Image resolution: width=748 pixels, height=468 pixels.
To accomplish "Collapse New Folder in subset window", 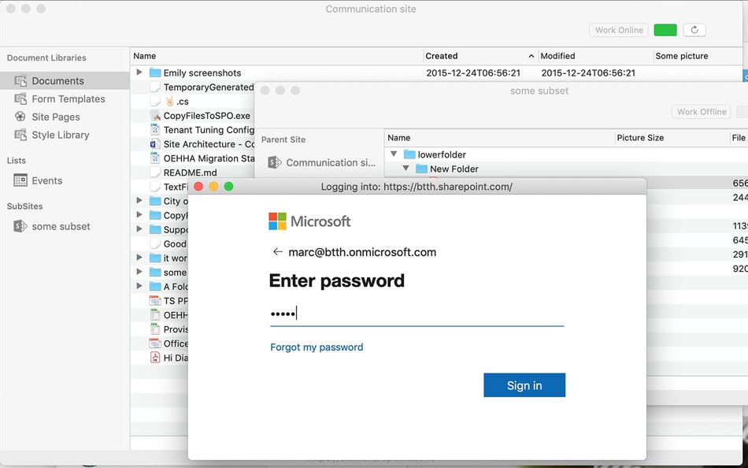I will pyautogui.click(x=405, y=168).
